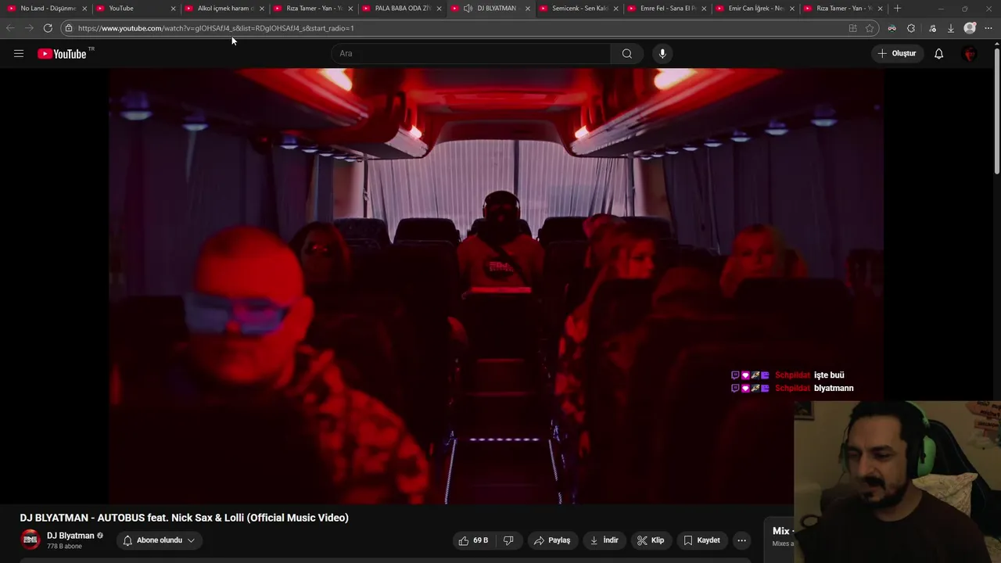The height and width of the screenshot is (563, 1001).
Task: Open the DJ Blyatman channel avatar
Action: pyautogui.click(x=30, y=540)
